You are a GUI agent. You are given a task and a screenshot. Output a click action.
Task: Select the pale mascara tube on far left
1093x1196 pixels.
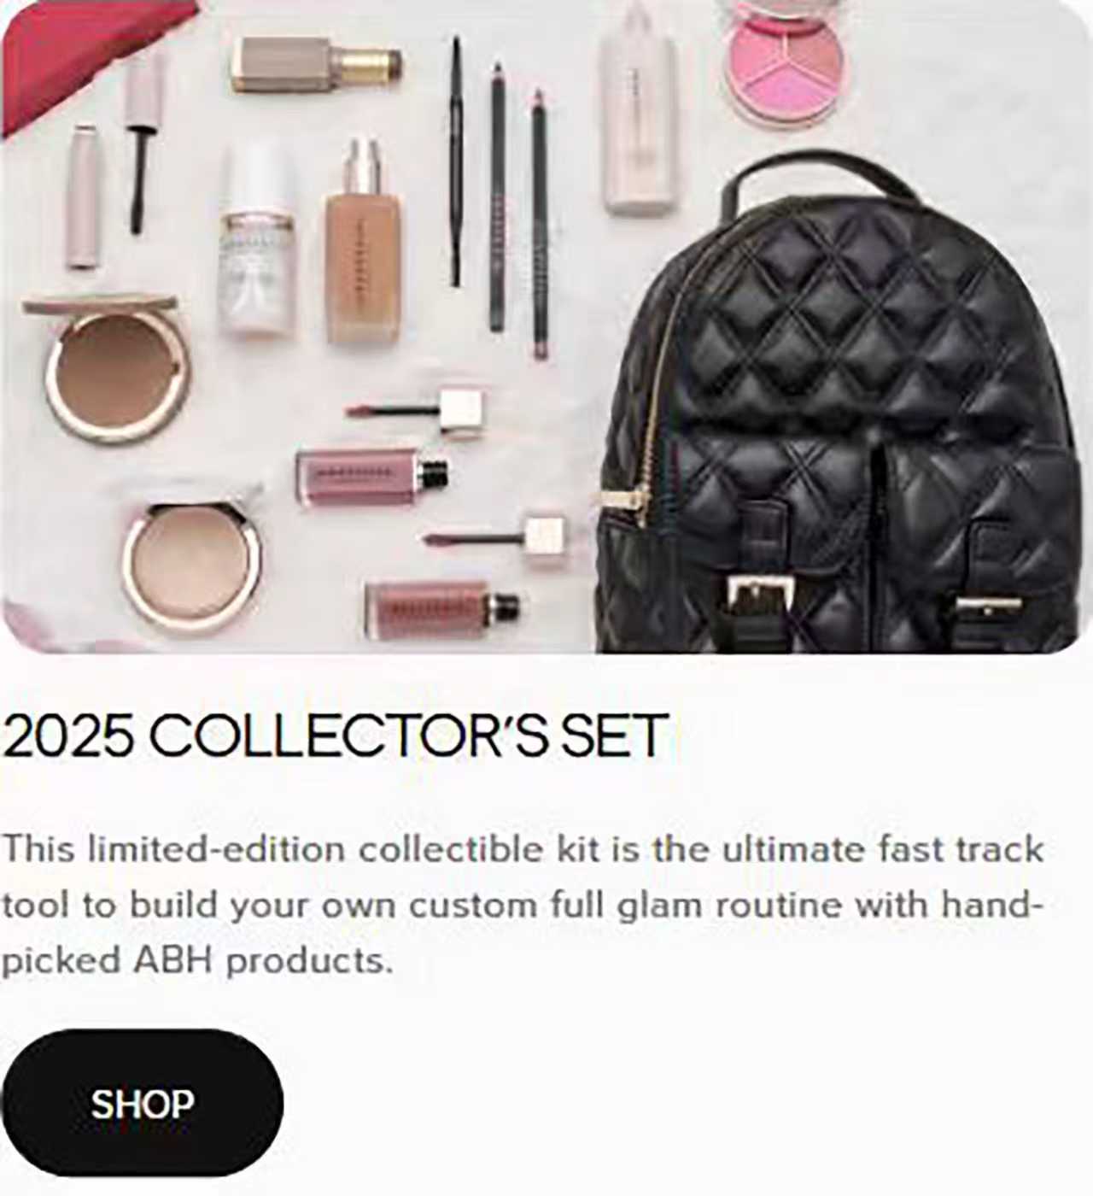(x=85, y=196)
